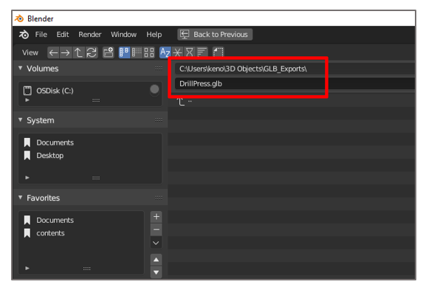Viewport: 423px width, 290px height.
Task: Remove selected favorite bookmark
Action: click(157, 229)
